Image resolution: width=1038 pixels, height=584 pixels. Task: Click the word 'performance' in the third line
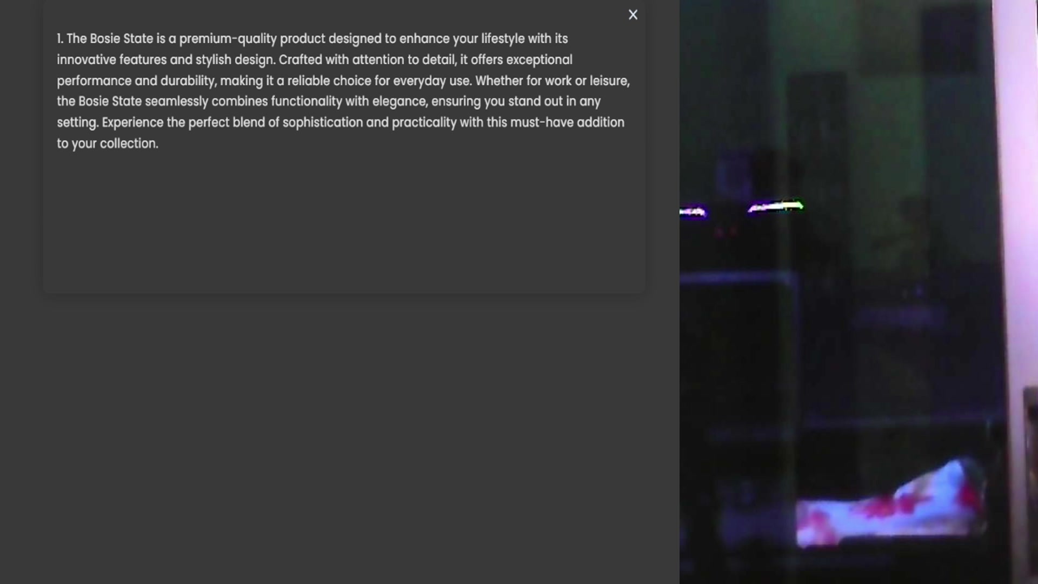(94, 81)
